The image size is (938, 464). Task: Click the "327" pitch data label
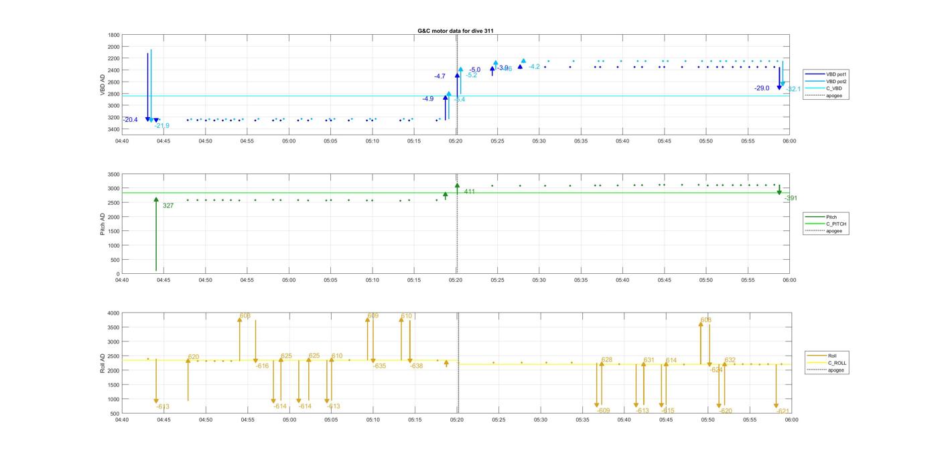pyautogui.click(x=168, y=206)
